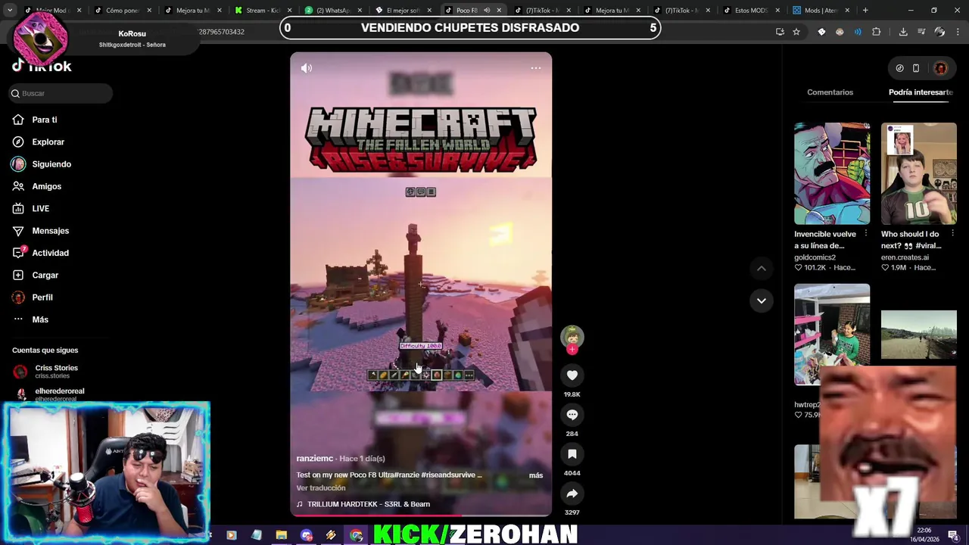969x545 pixels.
Task: Open the Chrome taskbar icon
Action: tap(356, 535)
